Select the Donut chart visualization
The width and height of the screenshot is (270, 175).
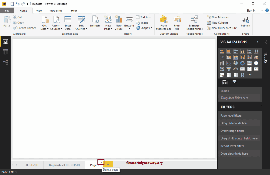(243, 63)
